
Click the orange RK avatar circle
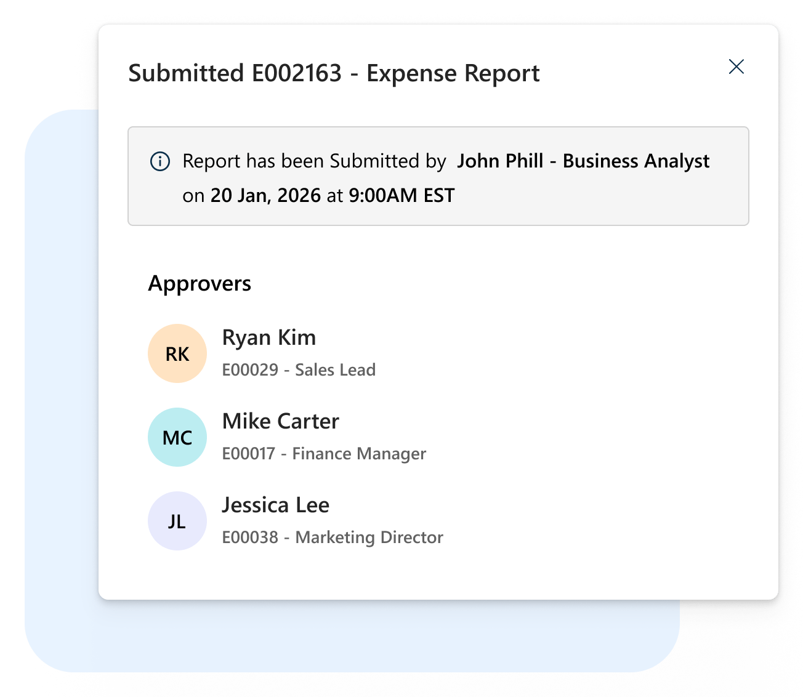click(177, 353)
